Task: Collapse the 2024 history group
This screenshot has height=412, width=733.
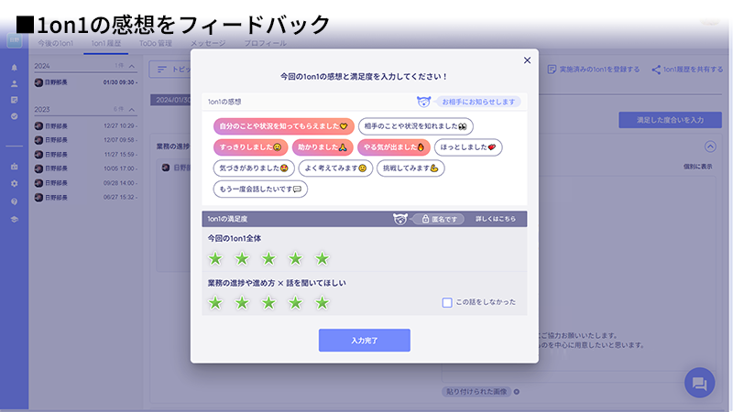Action: (x=132, y=67)
